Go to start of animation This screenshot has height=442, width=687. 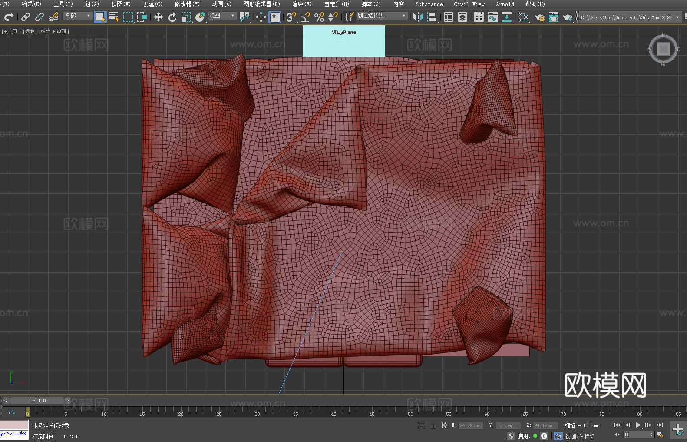(617, 425)
